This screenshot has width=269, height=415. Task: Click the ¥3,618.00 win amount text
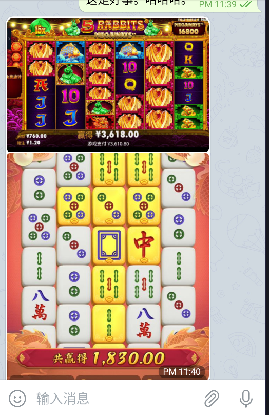pyautogui.click(x=117, y=135)
